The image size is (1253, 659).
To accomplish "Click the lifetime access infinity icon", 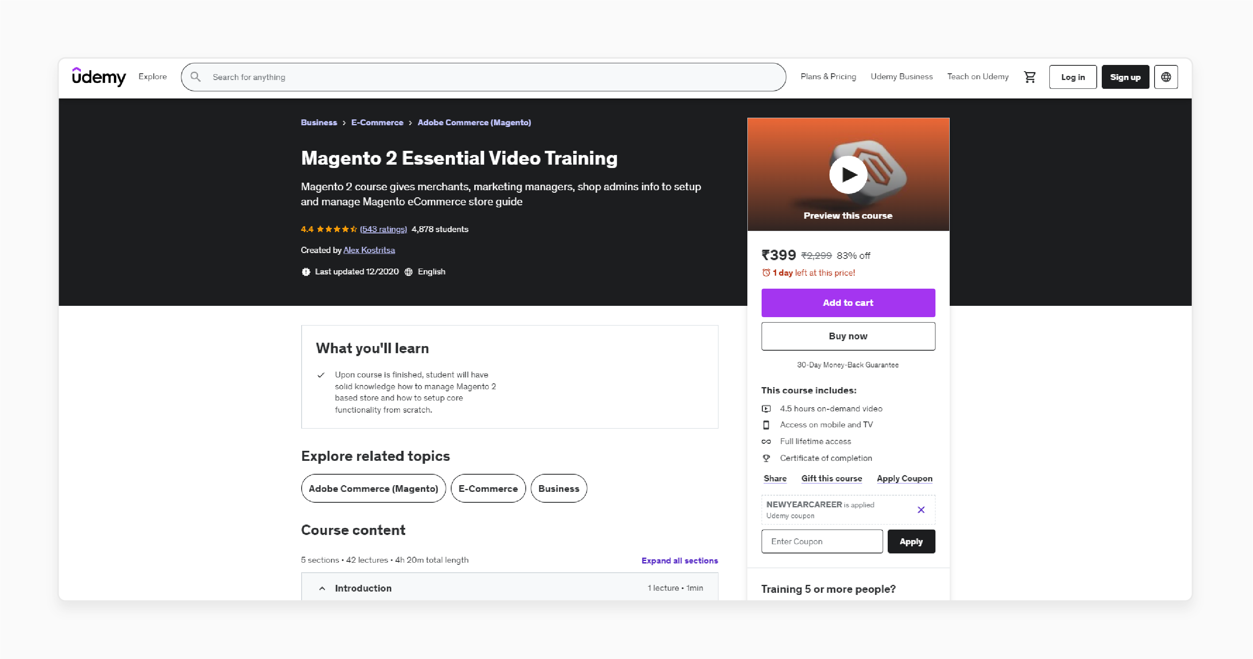I will (766, 442).
